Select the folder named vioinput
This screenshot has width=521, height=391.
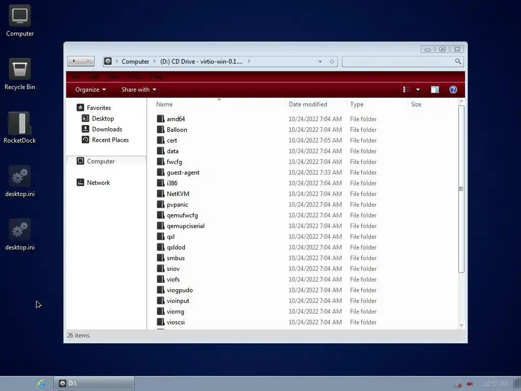(178, 300)
